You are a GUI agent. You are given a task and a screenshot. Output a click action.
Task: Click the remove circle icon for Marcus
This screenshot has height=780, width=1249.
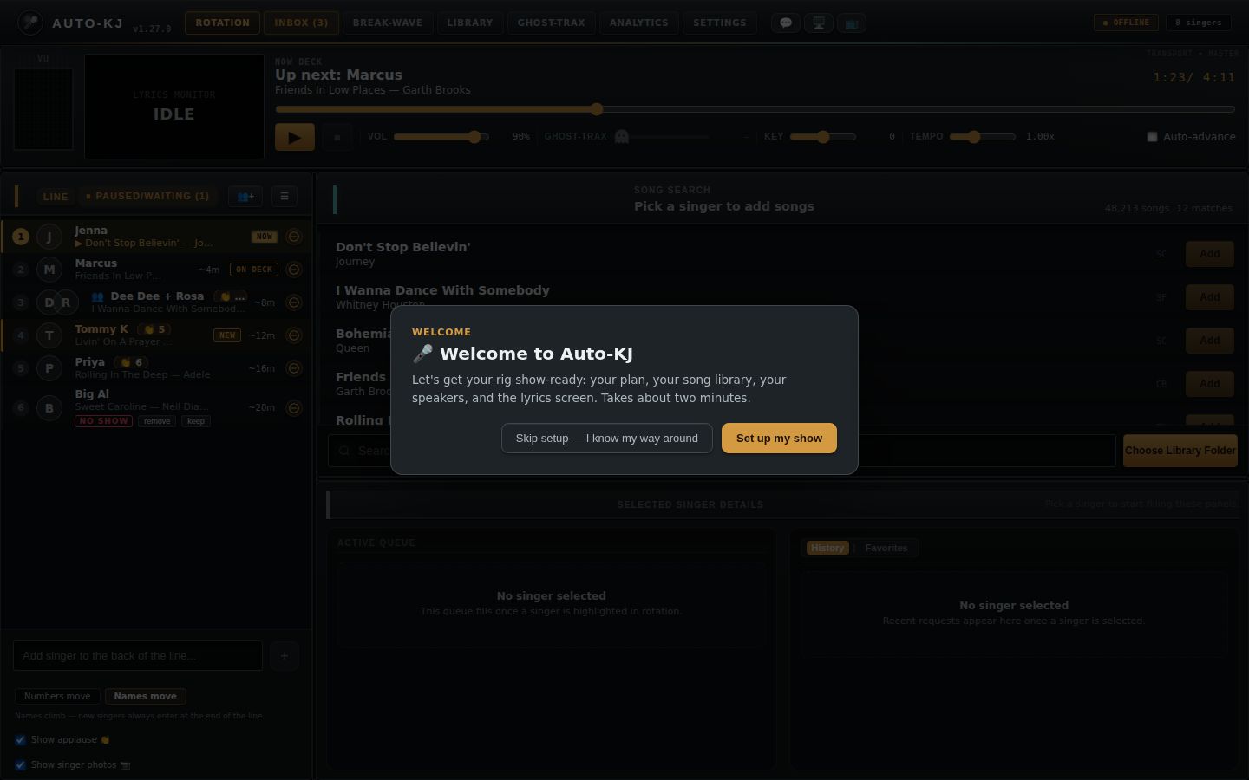tap(294, 270)
